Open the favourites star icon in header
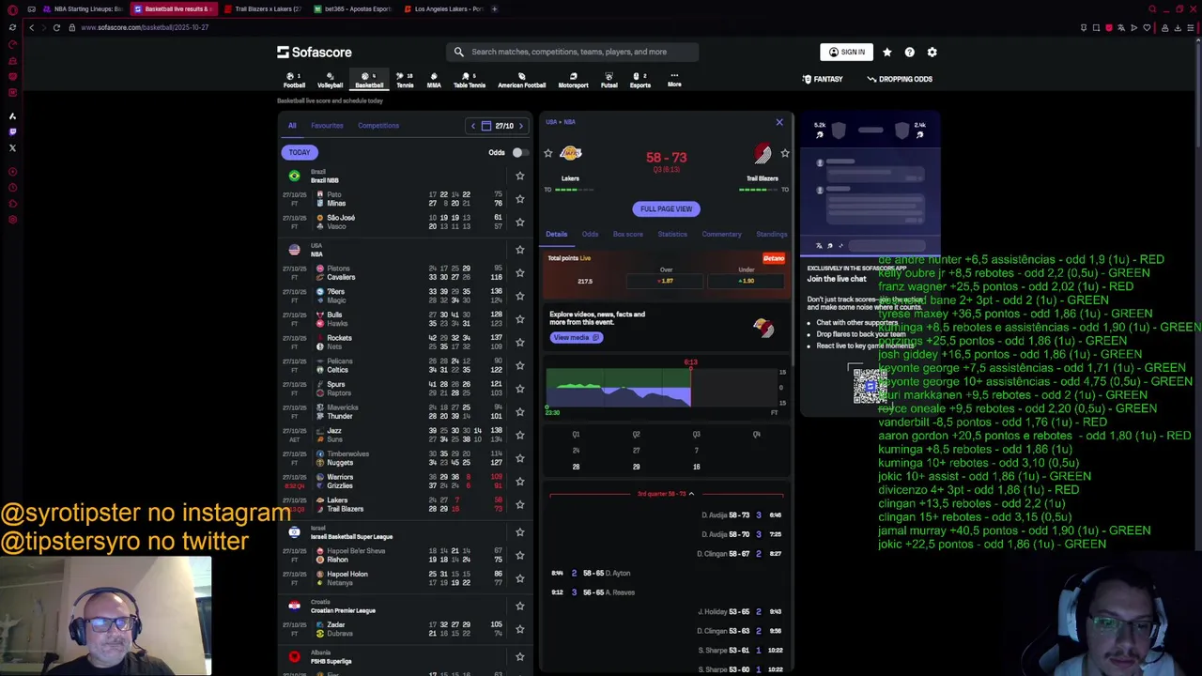Screen dimensions: 1202x676 pos(886,53)
